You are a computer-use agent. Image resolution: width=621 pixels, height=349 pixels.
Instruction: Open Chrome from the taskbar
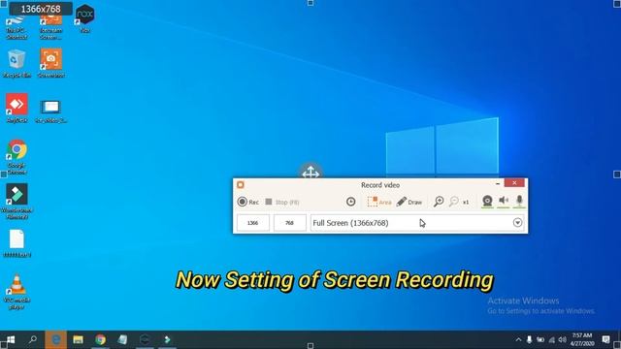point(100,339)
